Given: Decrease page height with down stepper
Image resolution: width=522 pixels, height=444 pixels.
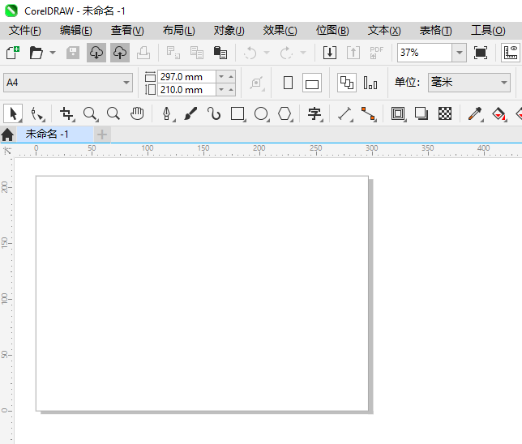Looking at the screenshot, I should tap(221, 90).
